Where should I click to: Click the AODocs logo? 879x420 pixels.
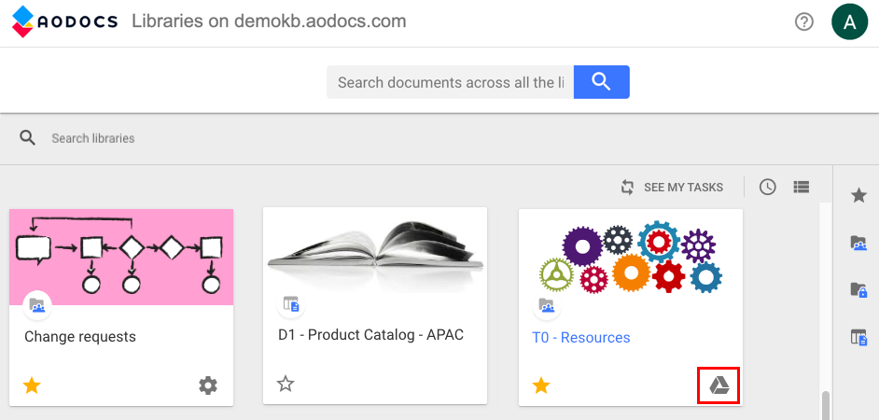coord(64,21)
